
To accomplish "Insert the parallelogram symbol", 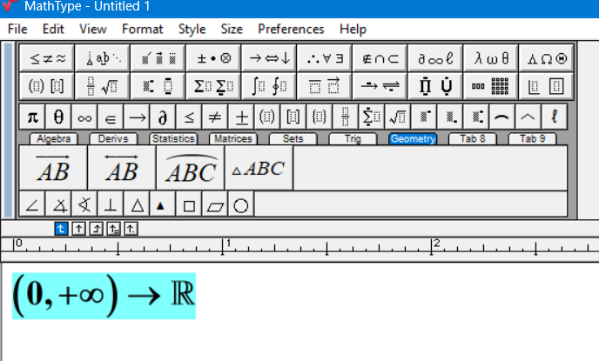I will point(215,205).
